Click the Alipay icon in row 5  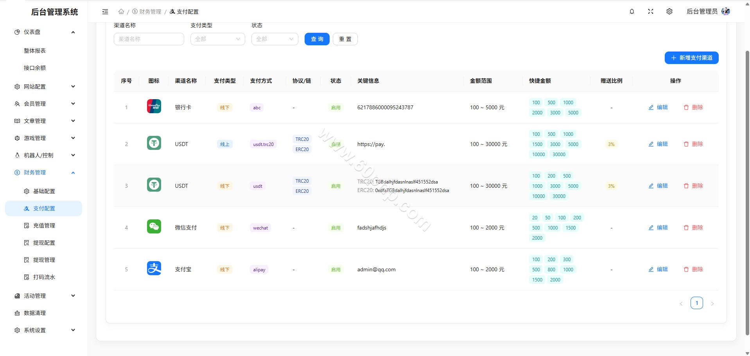[154, 268]
